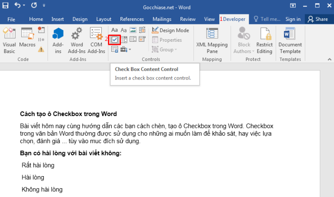Image resolution: width=334 pixels, height=197 pixels.
Task: Open the Legacy Tools dropdown
Action: 126,50
